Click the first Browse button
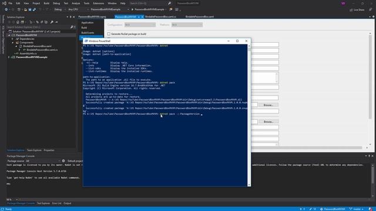Image resolution: width=376 pixels, height=211 pixels. pyautogui.click(x=268, y=105)
